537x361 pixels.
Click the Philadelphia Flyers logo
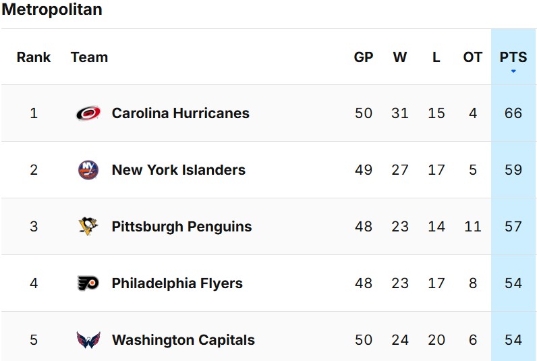88,283
